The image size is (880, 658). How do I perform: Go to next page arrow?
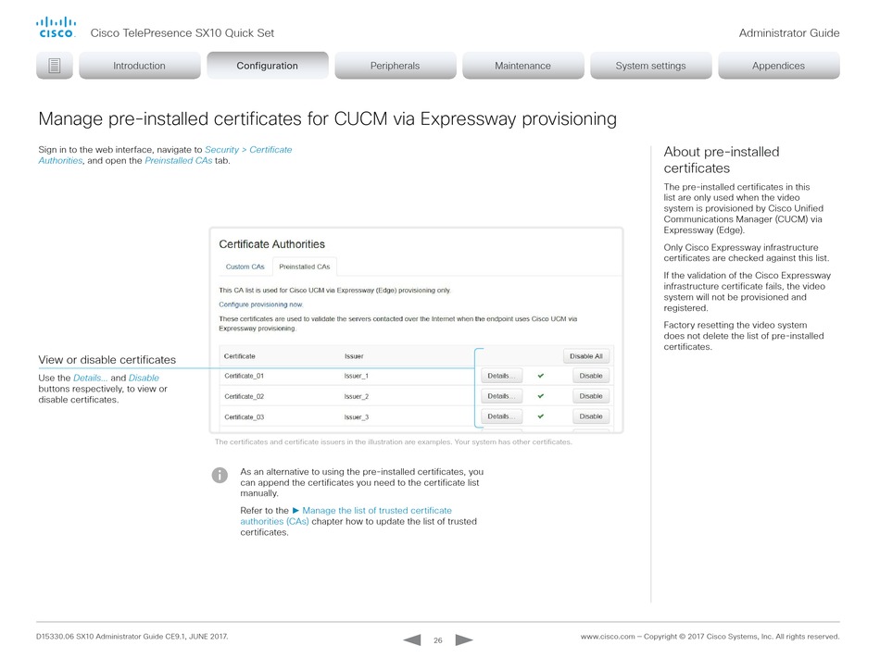pos(463,639)
